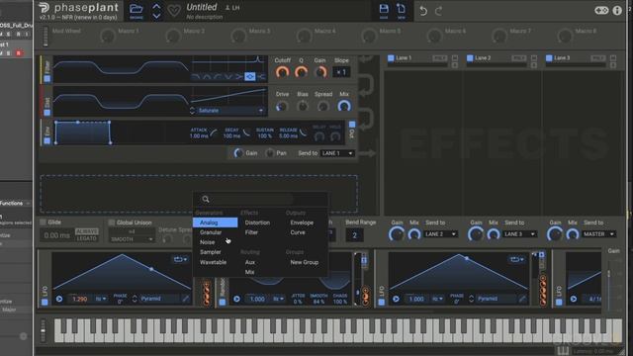The height and width of the screenshot is (356, 633).
Task: Toggle the Filter module on or off
Action: click(x=47, y=79)
